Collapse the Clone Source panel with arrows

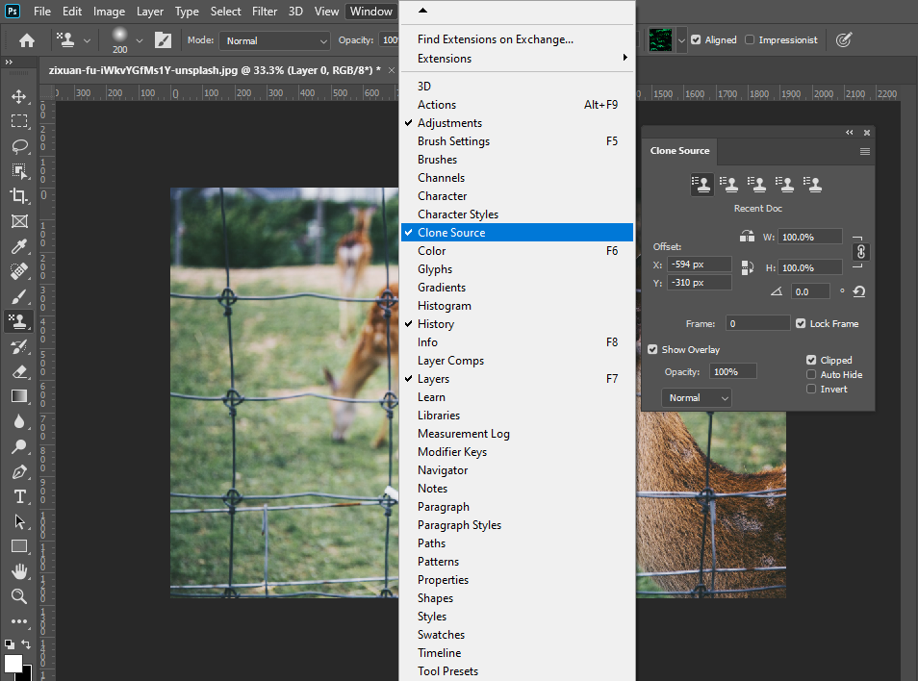point(850,133)
